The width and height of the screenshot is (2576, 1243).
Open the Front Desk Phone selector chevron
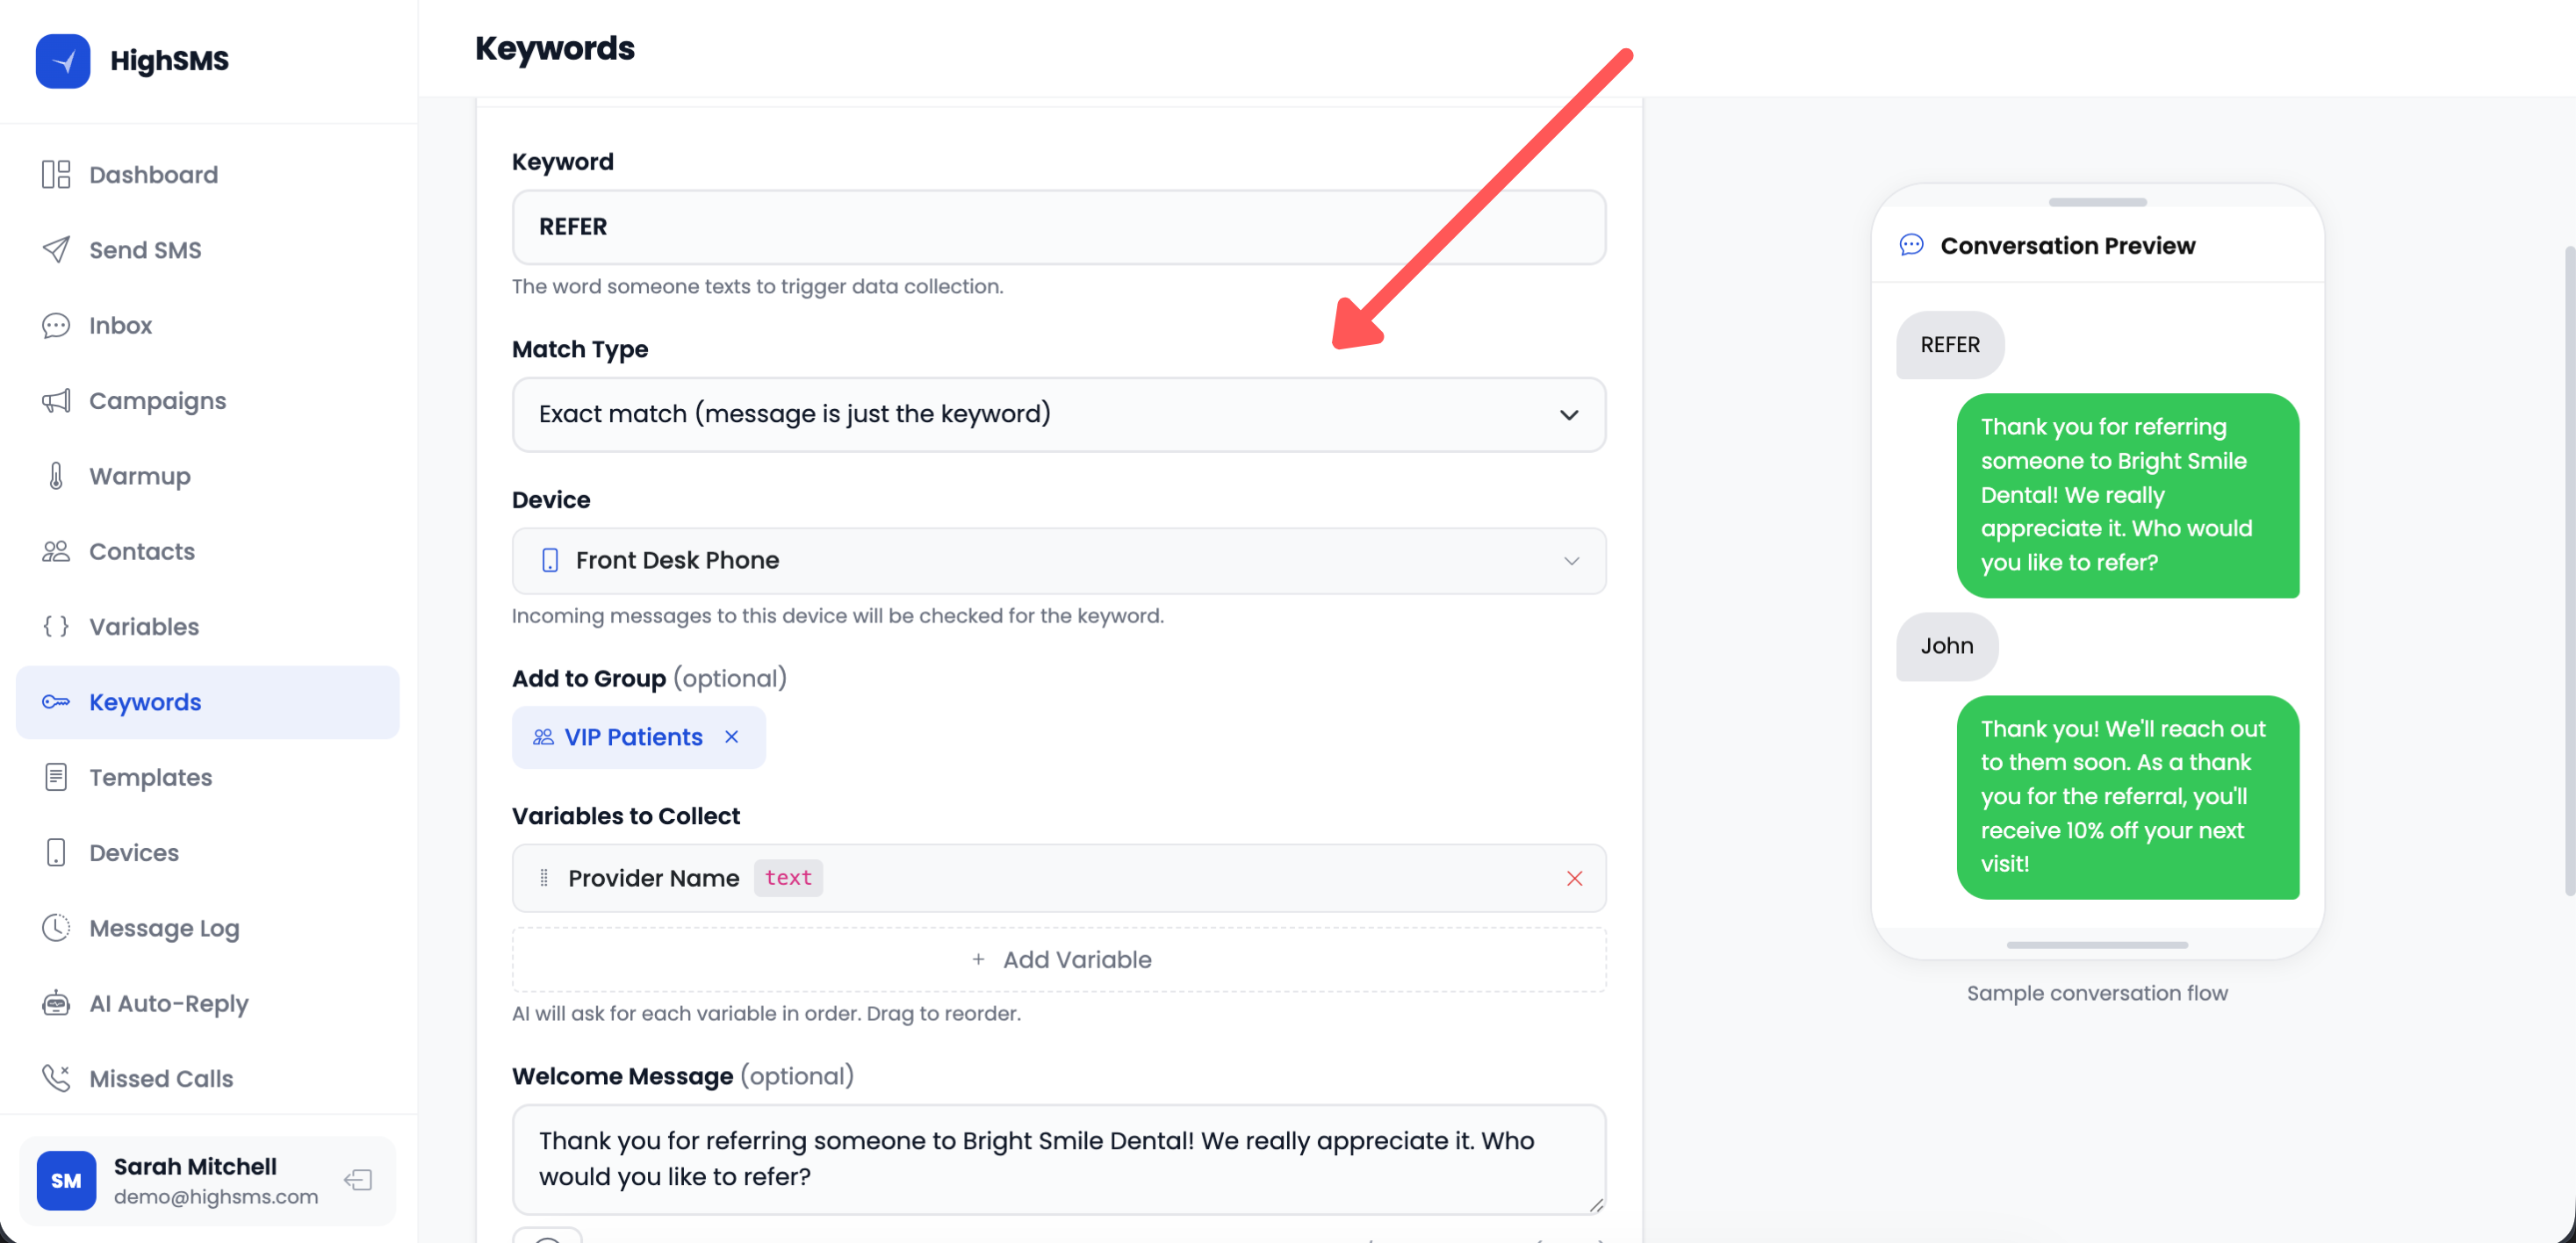click(x=1569, y=560)
